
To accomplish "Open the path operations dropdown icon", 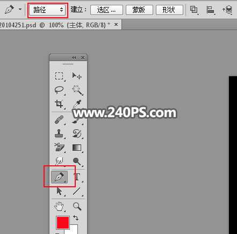I will [193, 10].
